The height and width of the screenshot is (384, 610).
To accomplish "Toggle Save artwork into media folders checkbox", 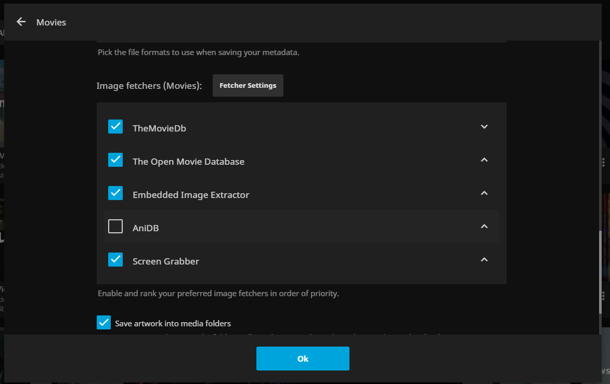I will (104, 323).
